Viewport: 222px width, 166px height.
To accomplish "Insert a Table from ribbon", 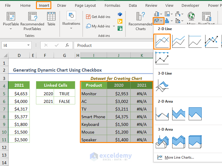I will [51, 19].
